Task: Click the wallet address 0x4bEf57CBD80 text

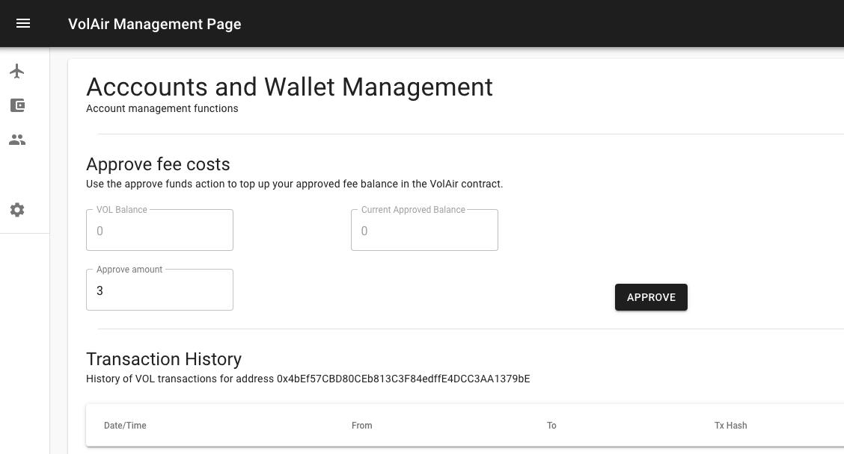Action: point(403,379)
